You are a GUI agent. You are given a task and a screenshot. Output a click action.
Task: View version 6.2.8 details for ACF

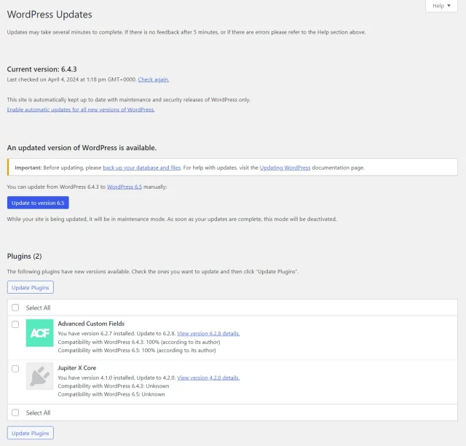[208, 333]
